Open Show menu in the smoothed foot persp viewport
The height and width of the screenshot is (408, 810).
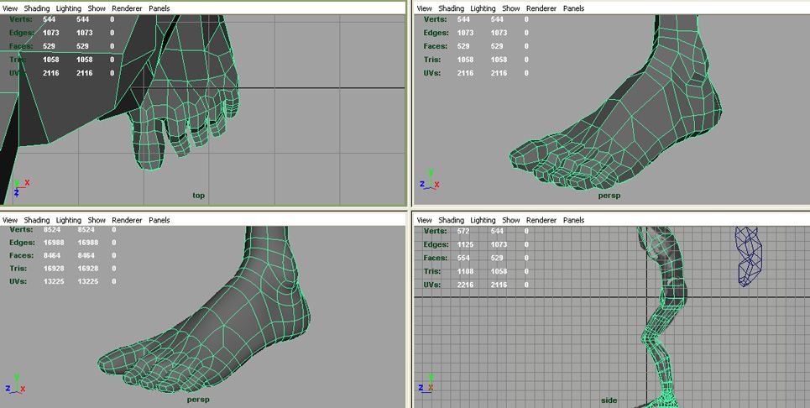click(97, 220)
